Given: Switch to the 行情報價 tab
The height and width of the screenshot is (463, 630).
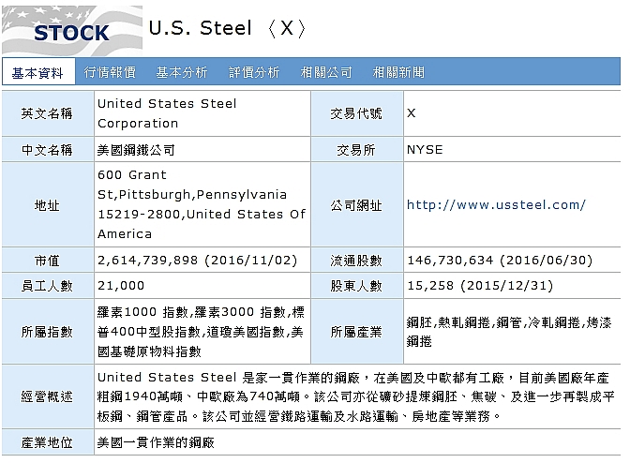Looking at the screenshot, I should (x=110, y=72).
